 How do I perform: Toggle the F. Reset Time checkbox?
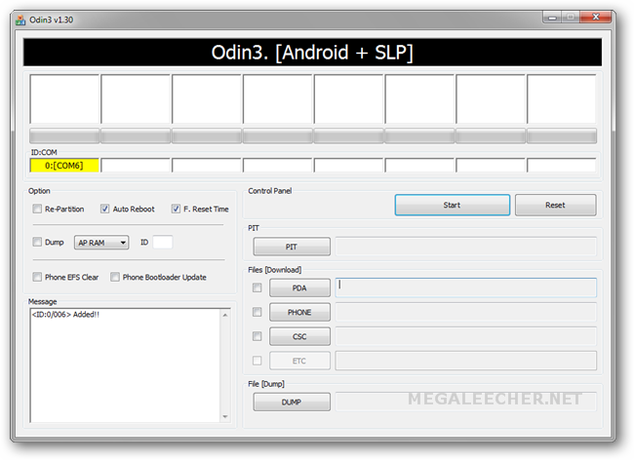coord(176,209)
